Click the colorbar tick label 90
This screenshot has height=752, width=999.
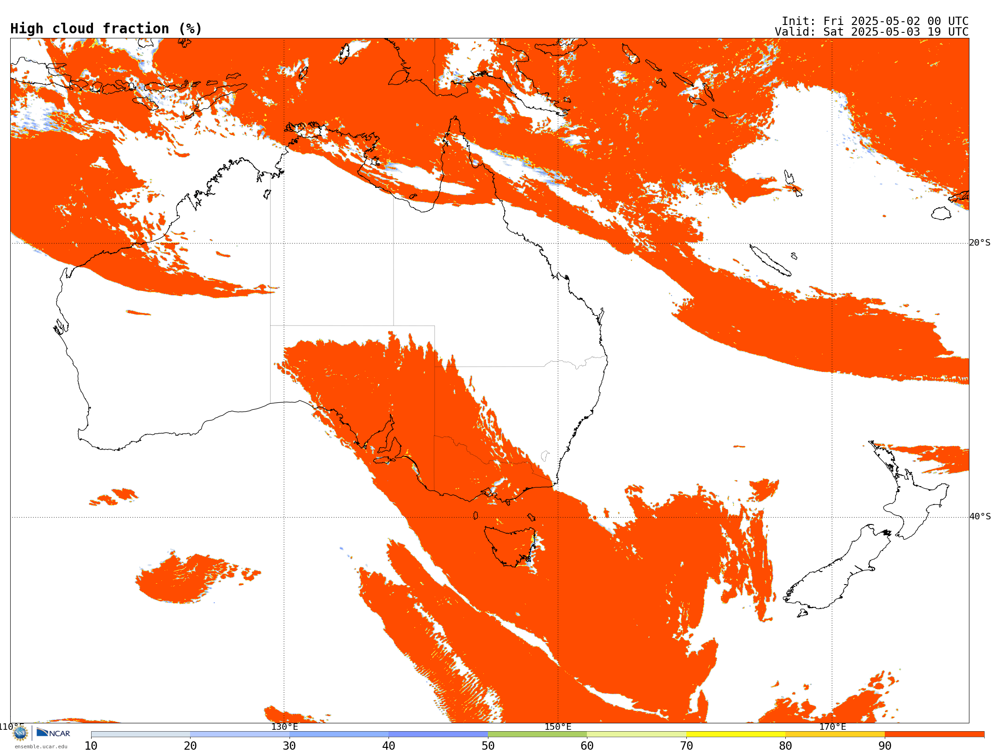click(885, 746)
